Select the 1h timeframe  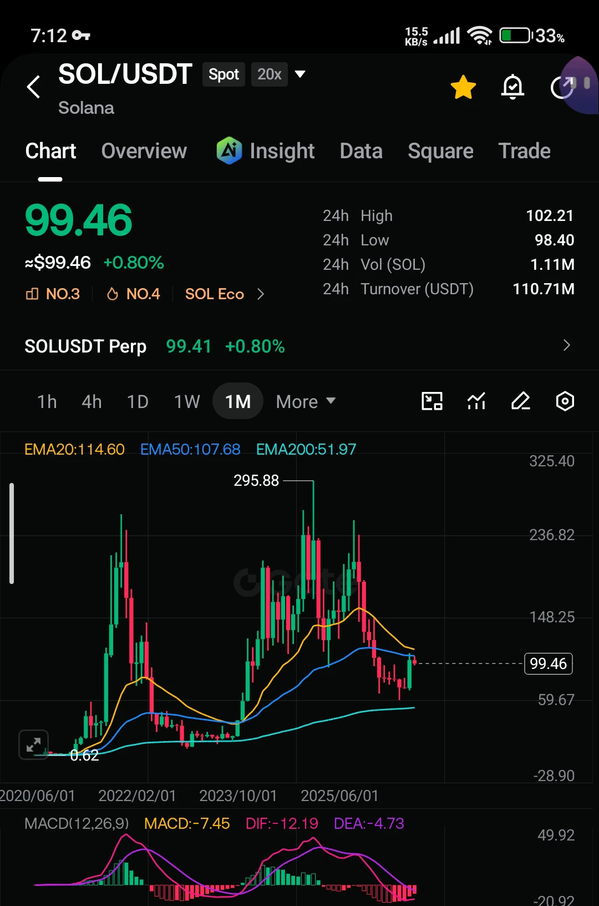[47, 401]
